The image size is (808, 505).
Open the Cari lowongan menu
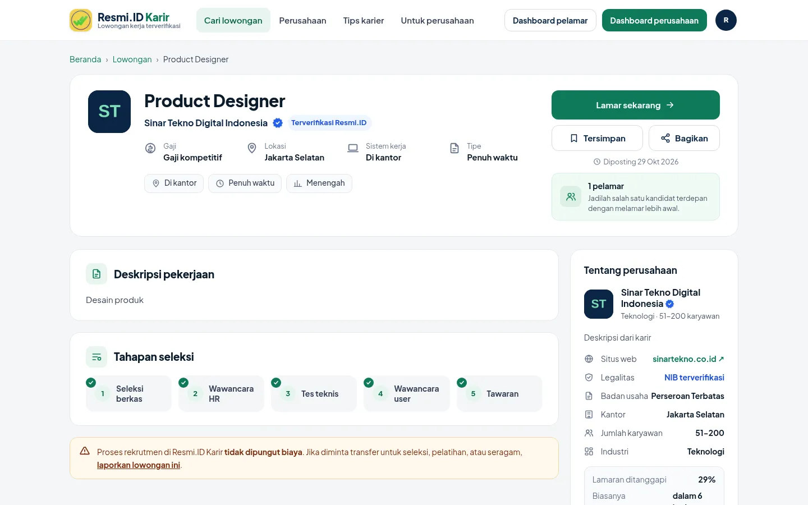pos(233,20)
